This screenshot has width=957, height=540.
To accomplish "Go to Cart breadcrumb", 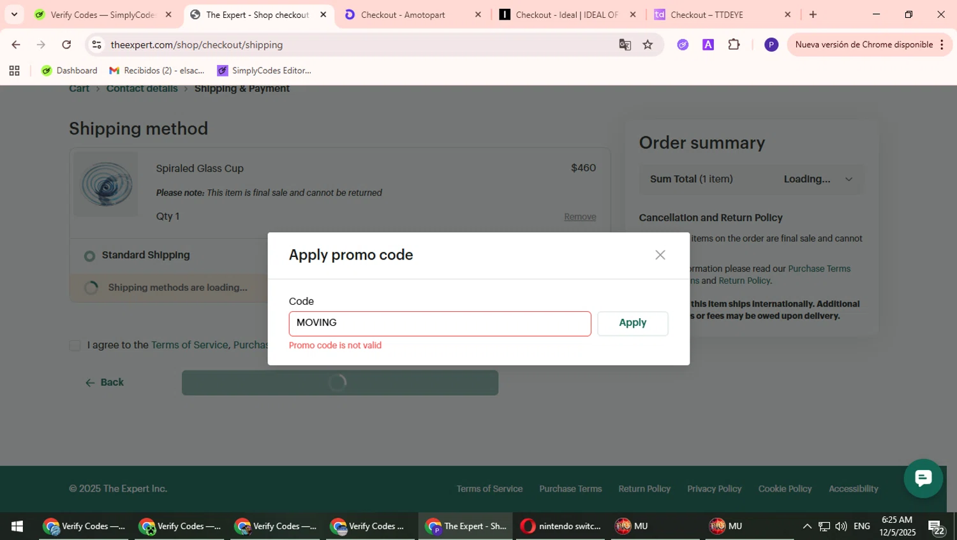I will (x=79, y=89).
